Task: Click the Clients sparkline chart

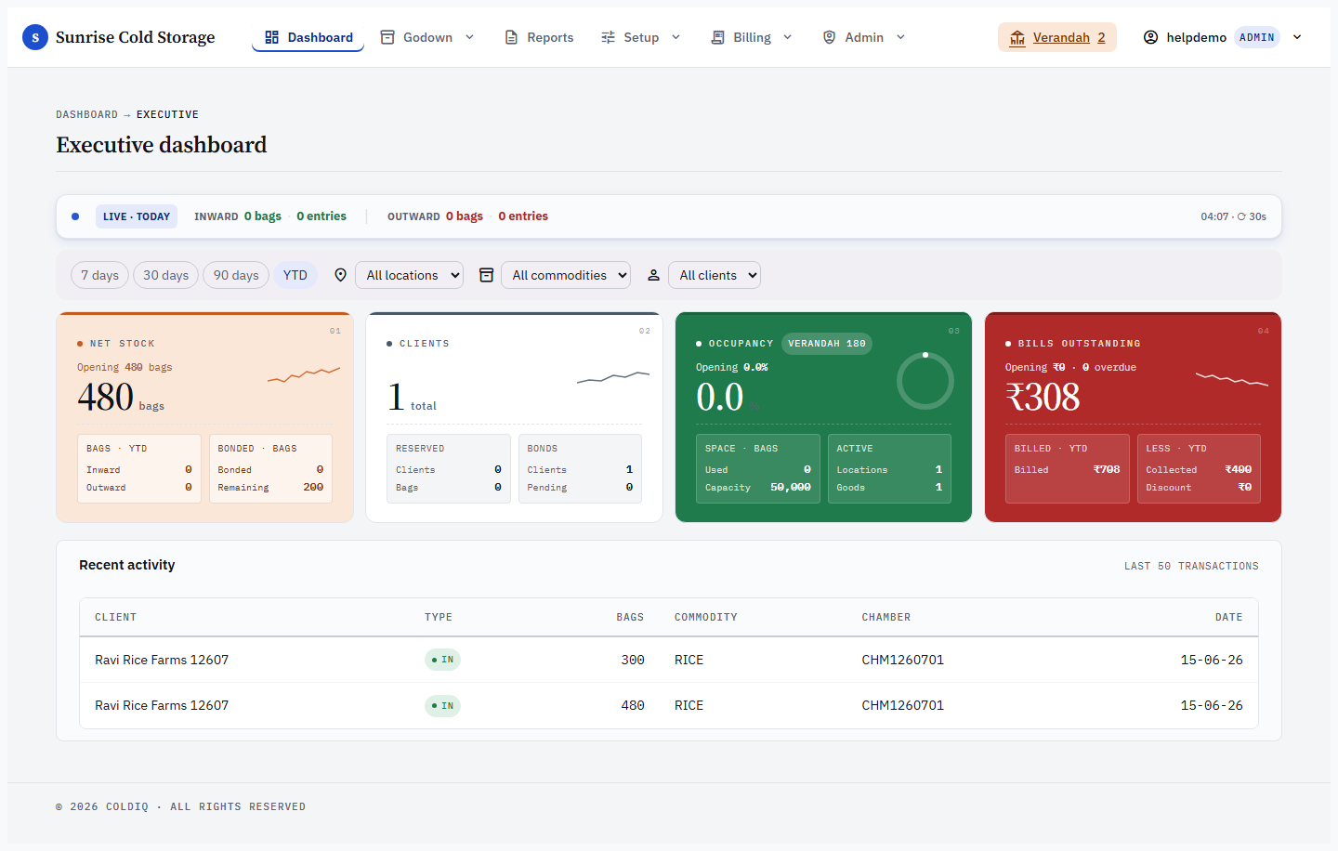Action: pos(613,377)
